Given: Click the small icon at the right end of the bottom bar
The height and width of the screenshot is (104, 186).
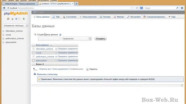Looking at the screenshot, I should pyautogui.click(x=182, y=86).
